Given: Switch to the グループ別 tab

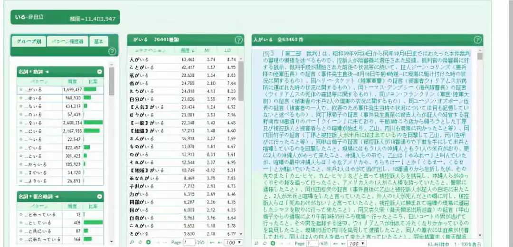Looking at the screenshot, I should tap(28, 41).
